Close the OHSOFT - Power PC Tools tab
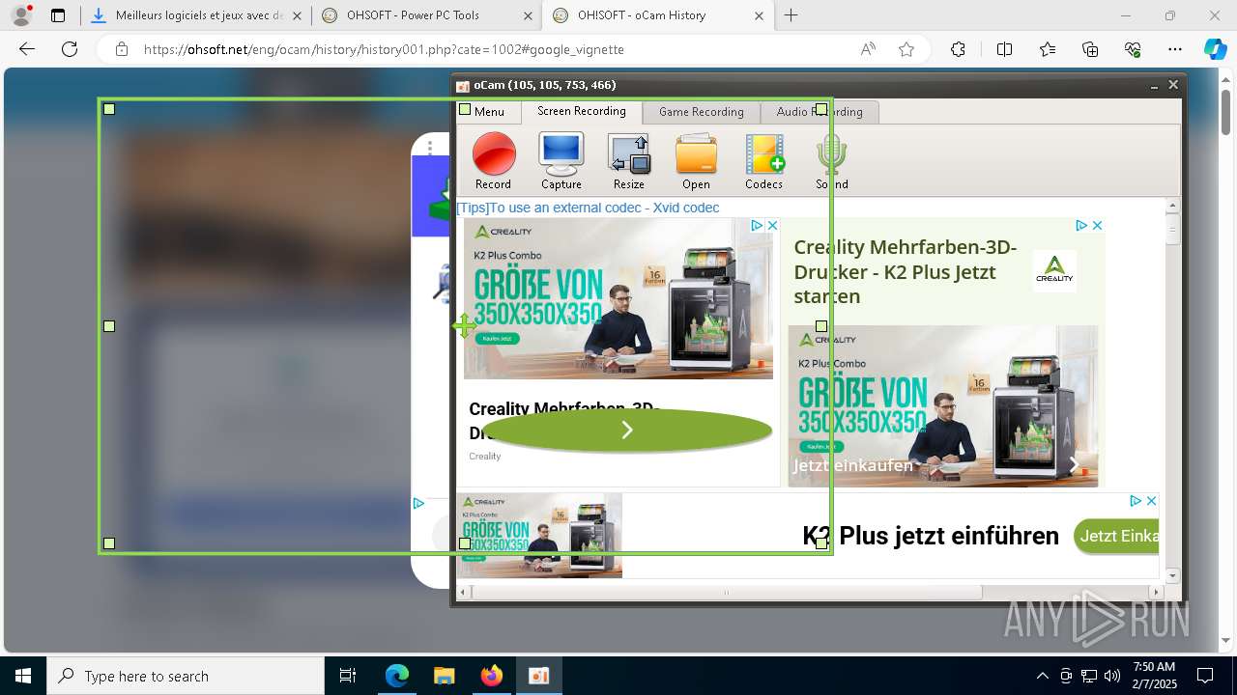Screen dimensions: 1237x695 click(x=528, y=15)
